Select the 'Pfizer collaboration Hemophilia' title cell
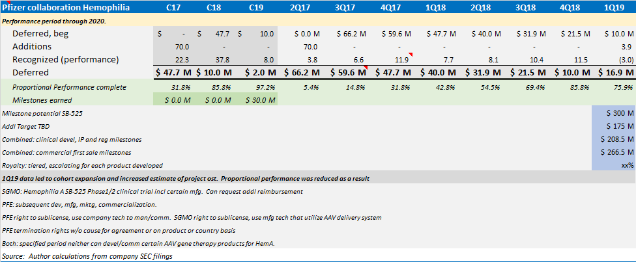The image size is (636, 262). pyautogui.click(x=66, y=8)
